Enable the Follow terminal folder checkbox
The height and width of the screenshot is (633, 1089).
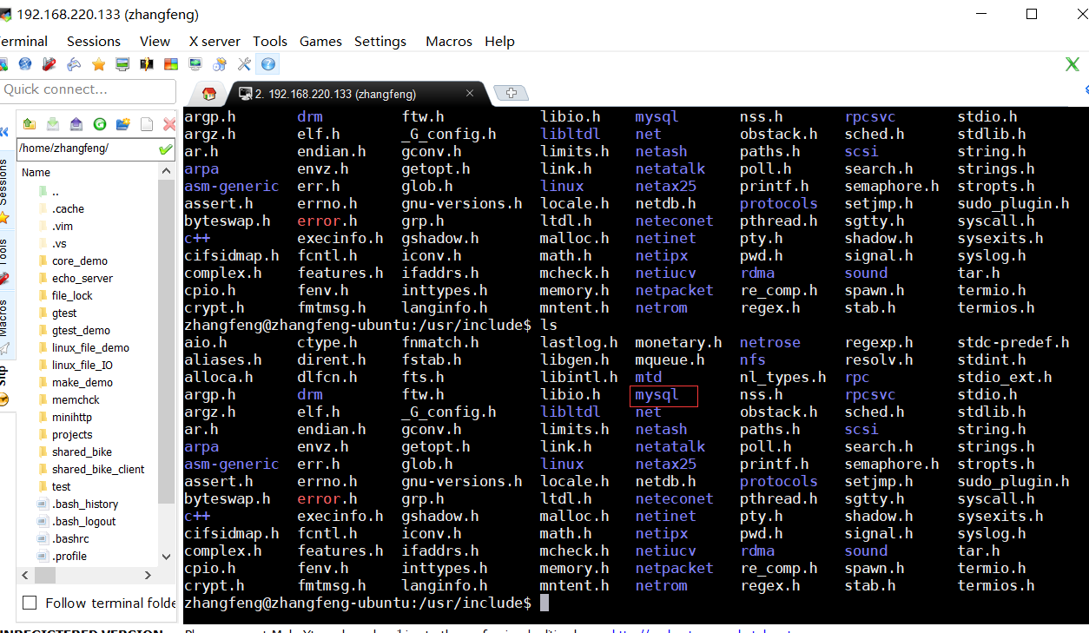(30, 603)
